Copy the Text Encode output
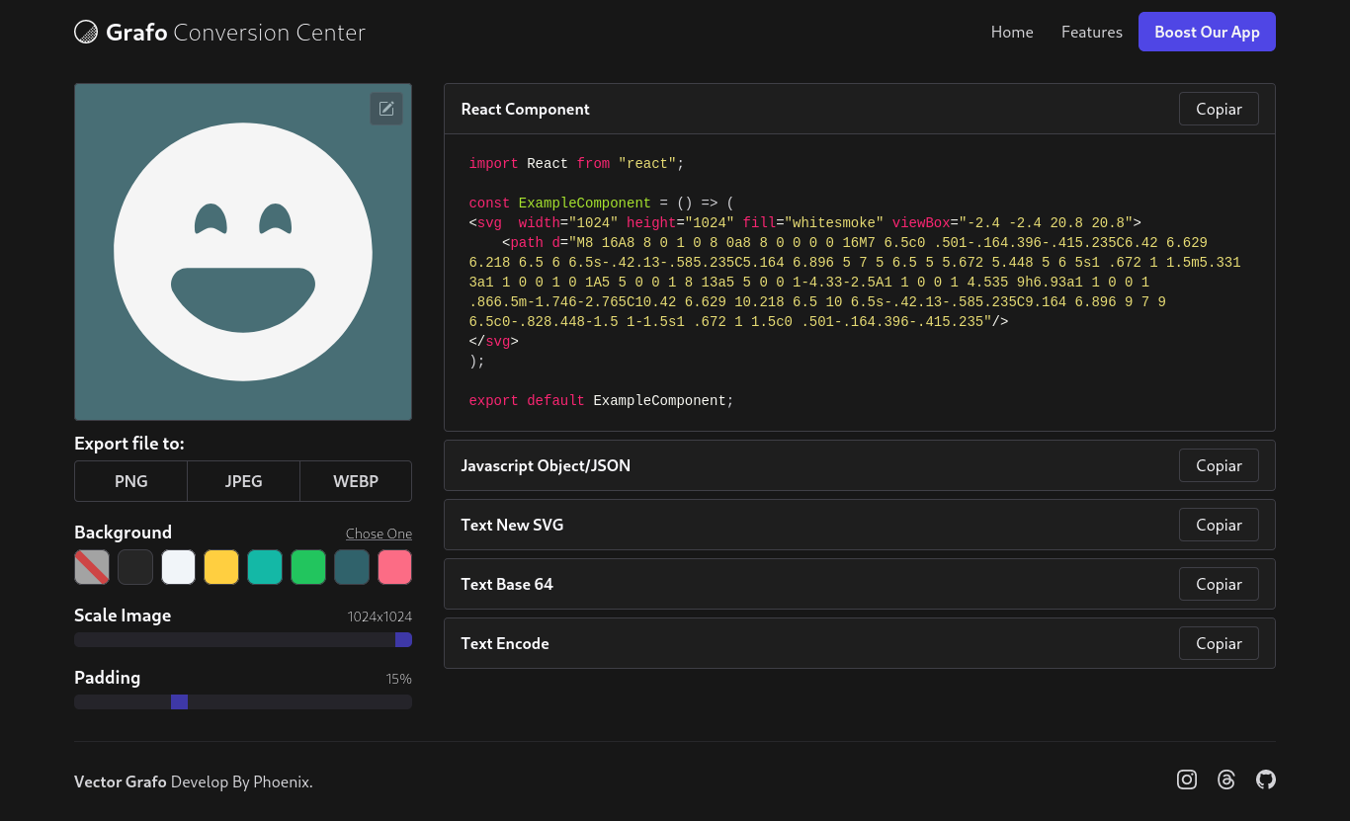Image resolution: width=1350 pixels, height=821 pixels. (x=1219, y=643)
